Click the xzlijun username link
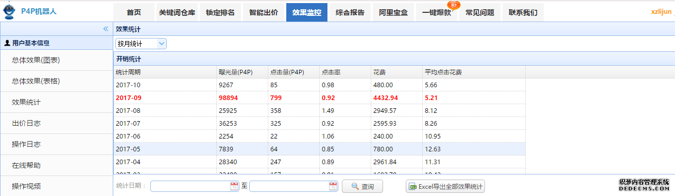 [x=662, y=12]
